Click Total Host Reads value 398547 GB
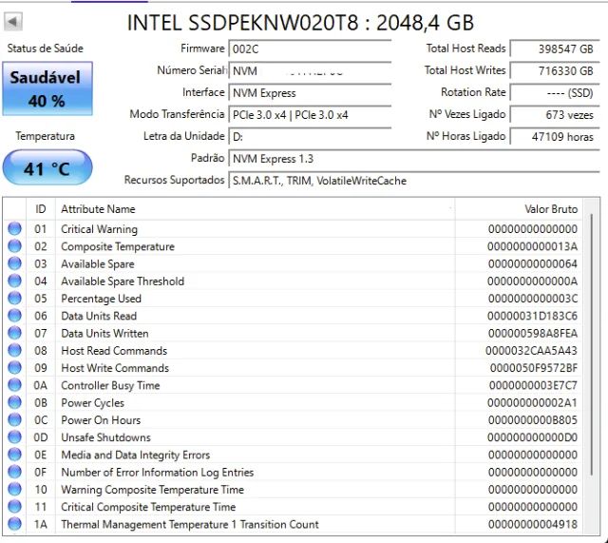 point(555,48)
